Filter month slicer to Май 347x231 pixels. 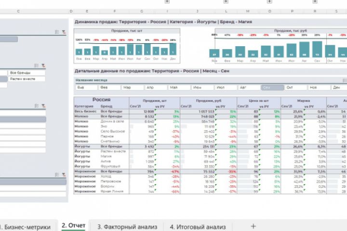[x=179, y=88]
